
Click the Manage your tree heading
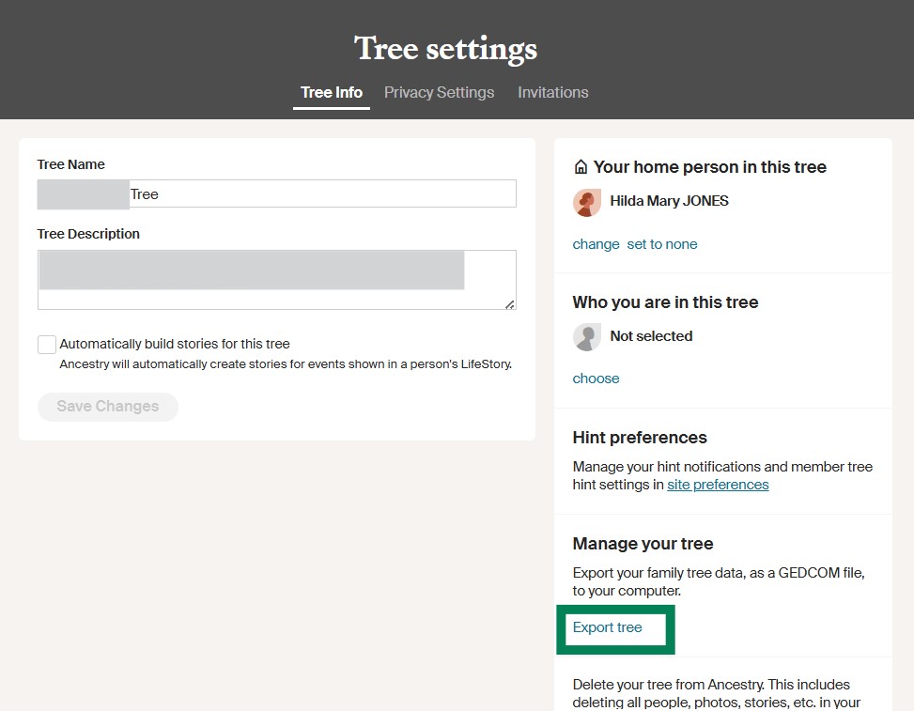[x=643, y=544]
